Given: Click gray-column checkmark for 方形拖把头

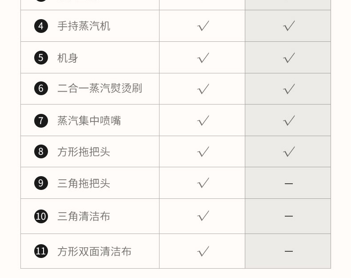Looking at the screenshot, I should 289,152.
